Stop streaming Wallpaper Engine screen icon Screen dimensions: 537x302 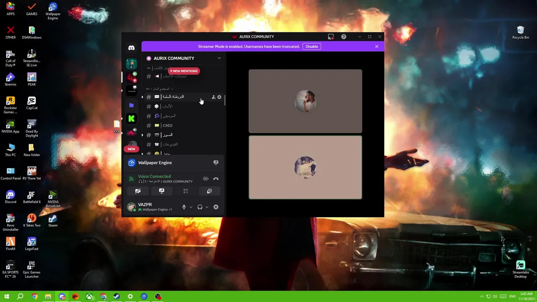[x=216, y=163]
